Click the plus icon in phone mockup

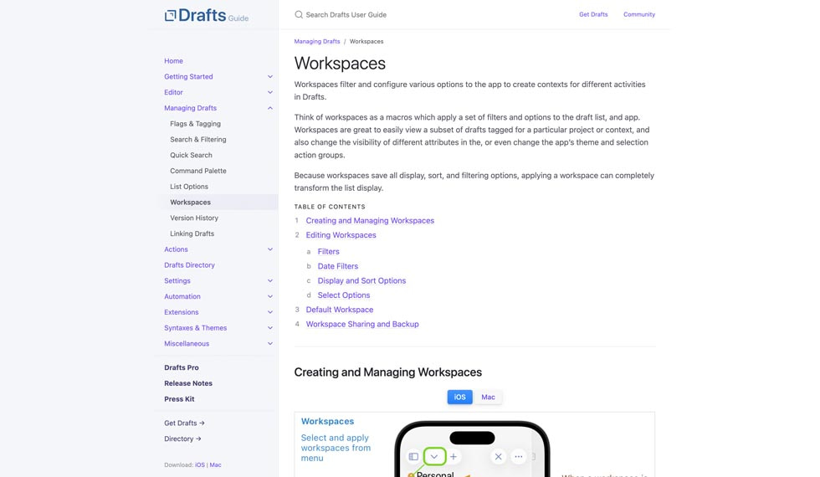point(454,457)
